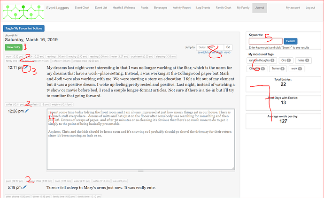Click the Go button
The image size is (324, 198).
[x=228, y=47]
